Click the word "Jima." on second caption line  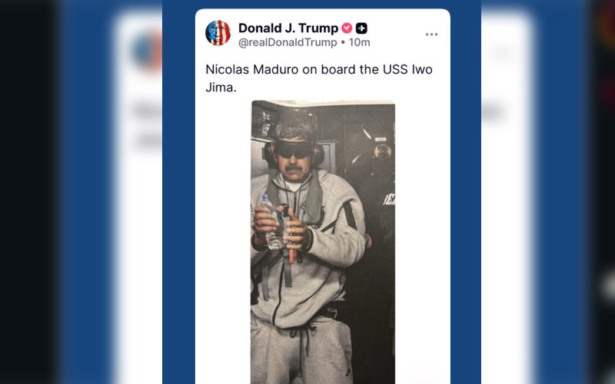221,88
